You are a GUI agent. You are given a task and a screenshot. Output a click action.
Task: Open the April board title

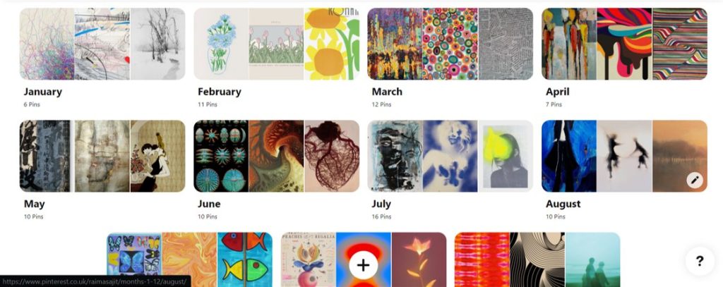click(558, 92)
